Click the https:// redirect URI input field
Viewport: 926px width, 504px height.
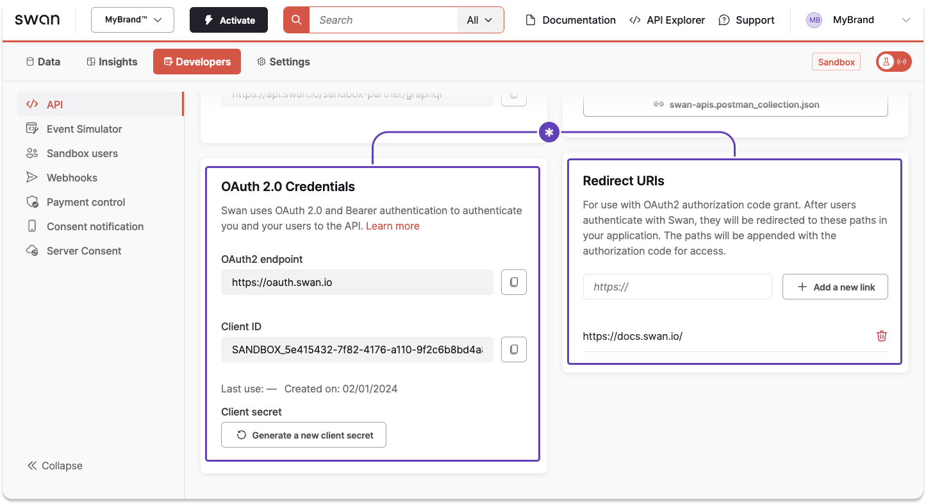pos(677,287)
